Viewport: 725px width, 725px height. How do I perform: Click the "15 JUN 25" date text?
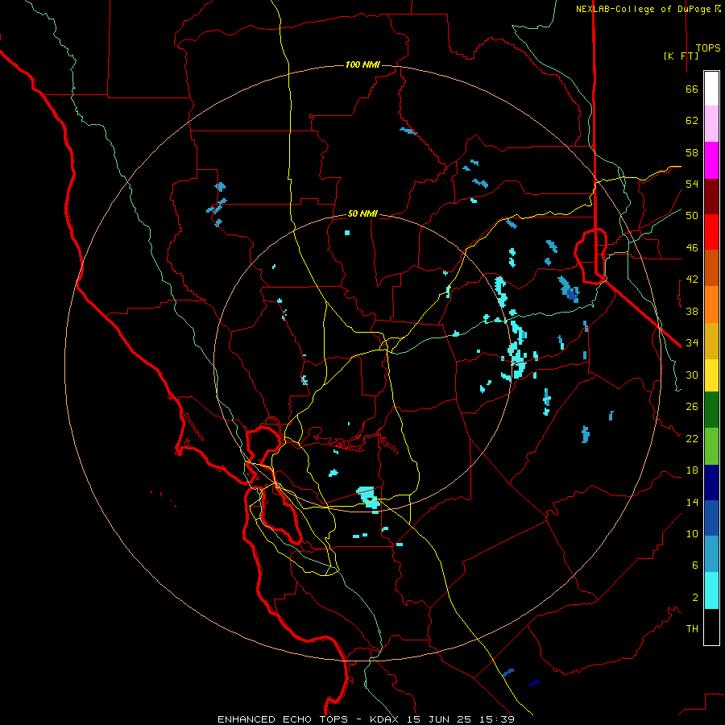pyautogui.click(x=441, y=719)
